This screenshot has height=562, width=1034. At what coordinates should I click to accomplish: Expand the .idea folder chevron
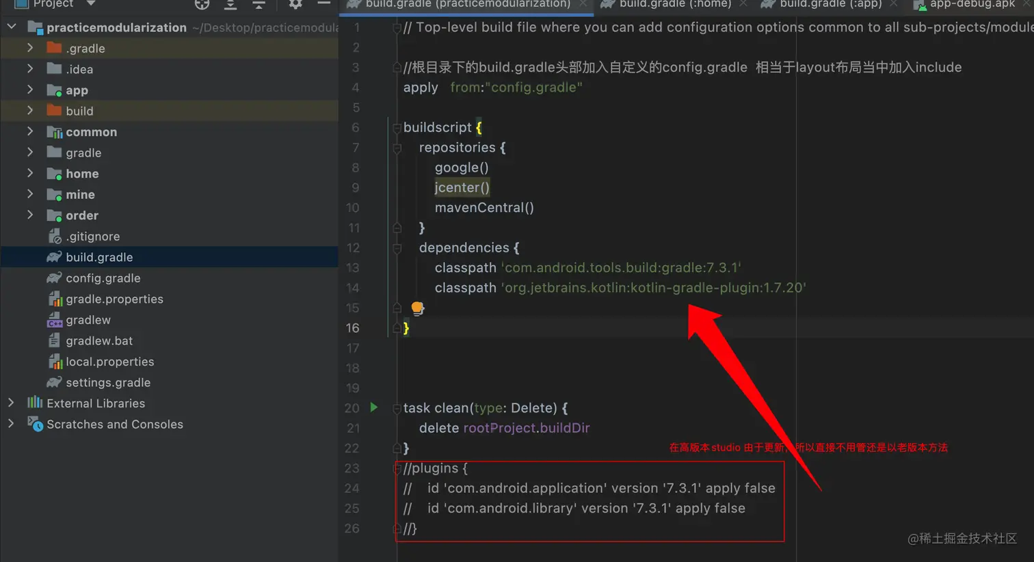pos(30,68)
